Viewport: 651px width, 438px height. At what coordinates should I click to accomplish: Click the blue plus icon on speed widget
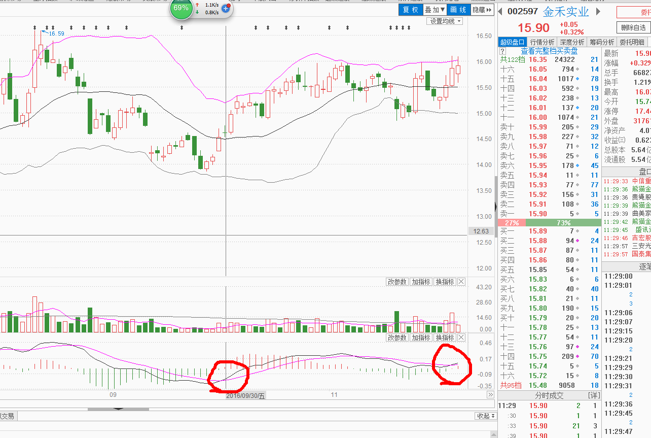(226, 9)
